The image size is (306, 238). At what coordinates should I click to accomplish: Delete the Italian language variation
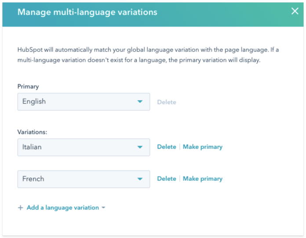pyautogui.click(x=167, y=147)
